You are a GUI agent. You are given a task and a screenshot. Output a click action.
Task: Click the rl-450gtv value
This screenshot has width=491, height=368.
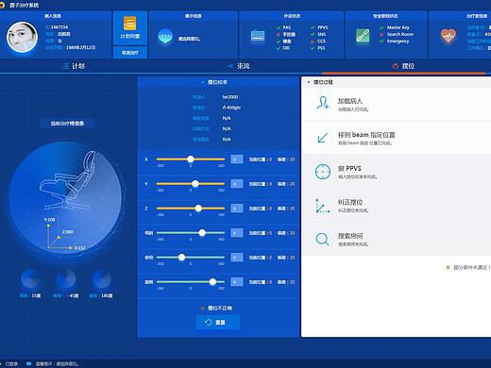[x=231, y=108]
